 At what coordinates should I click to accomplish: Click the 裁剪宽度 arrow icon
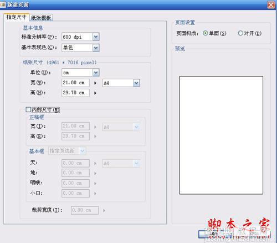point(104,210)
